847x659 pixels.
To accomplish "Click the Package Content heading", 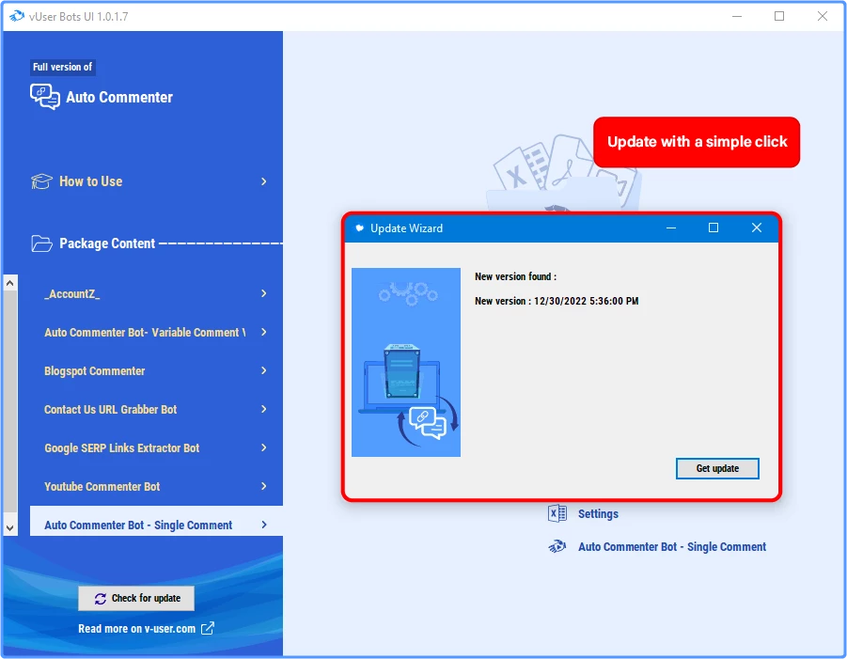I will coord(107,243).
